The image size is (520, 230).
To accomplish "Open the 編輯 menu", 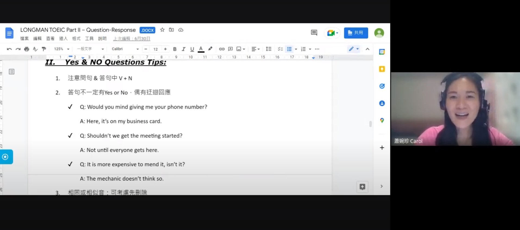I will pos(38,38).
